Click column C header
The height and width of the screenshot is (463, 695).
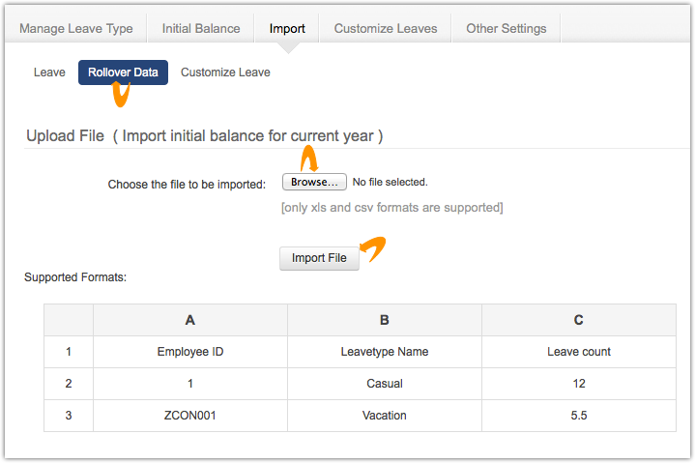(x=578, y=320)
